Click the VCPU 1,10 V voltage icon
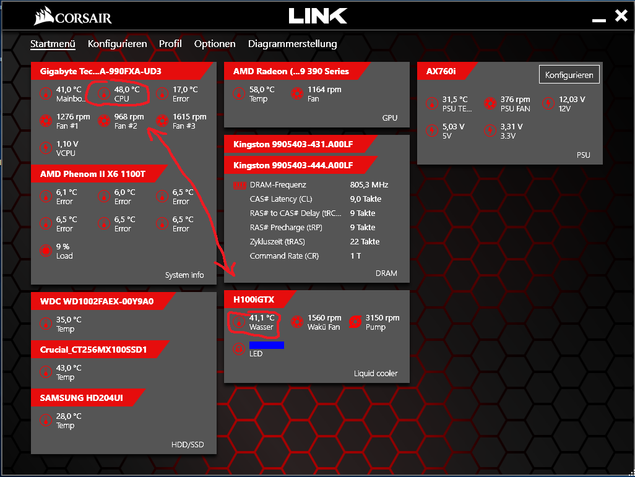 click(45, 148)
